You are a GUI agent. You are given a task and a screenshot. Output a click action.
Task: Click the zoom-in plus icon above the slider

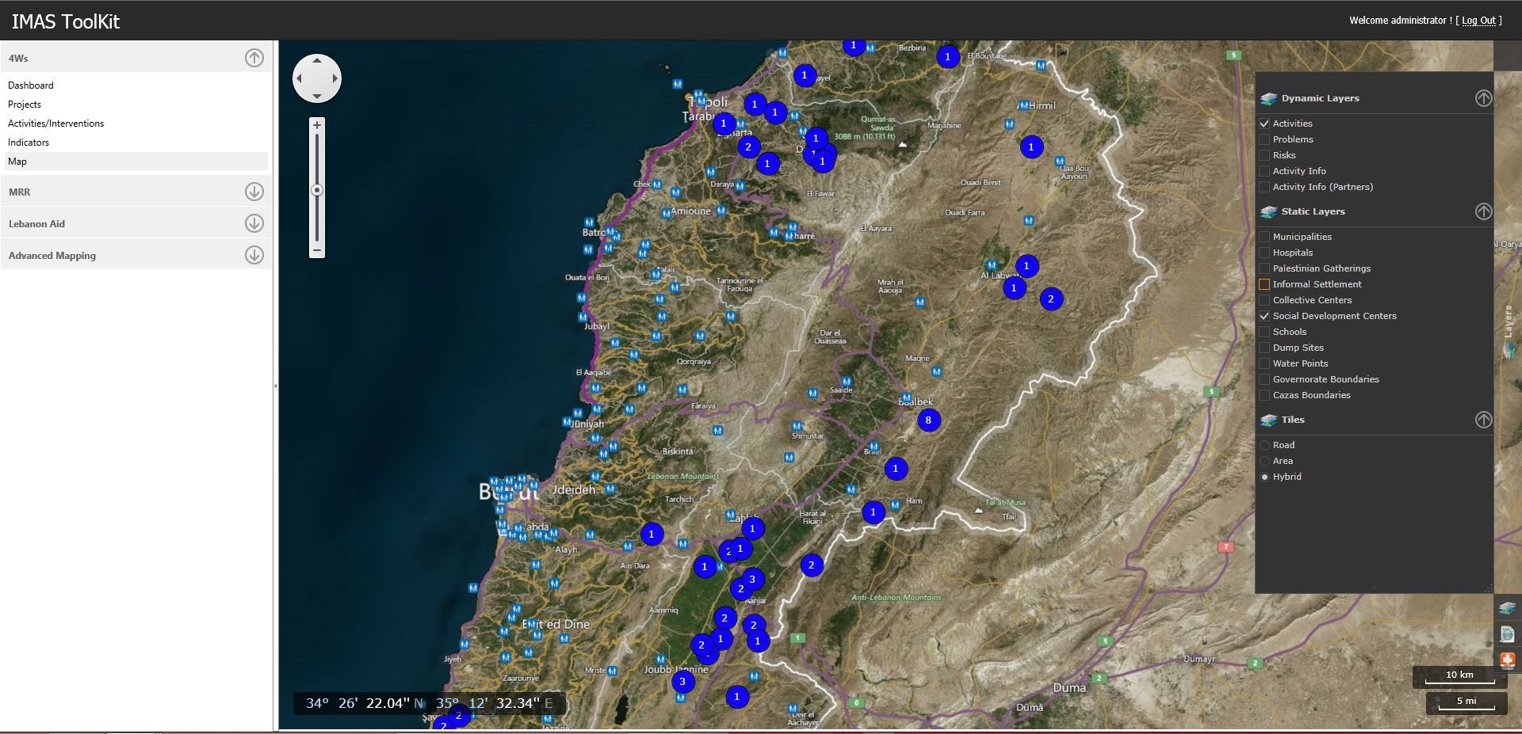click(316, 124)
